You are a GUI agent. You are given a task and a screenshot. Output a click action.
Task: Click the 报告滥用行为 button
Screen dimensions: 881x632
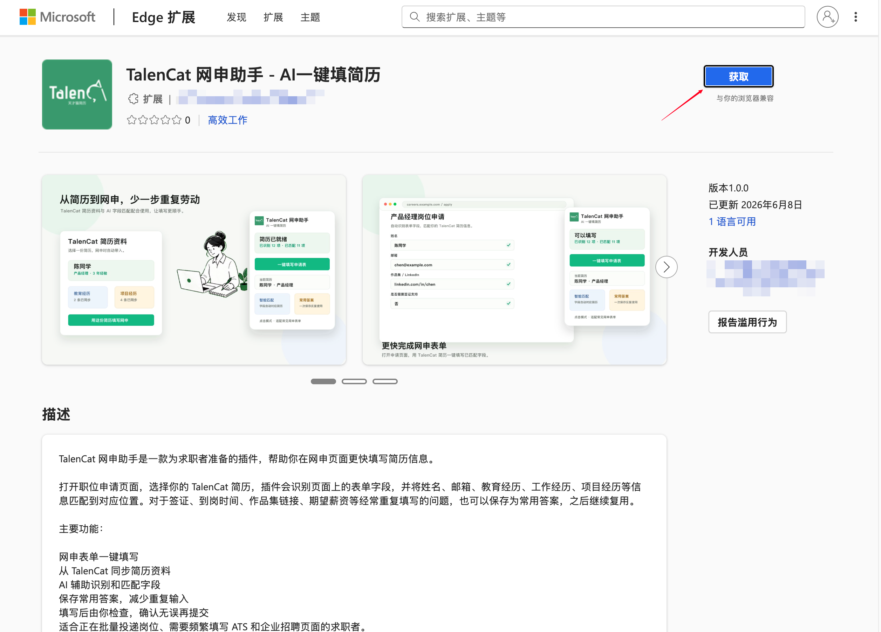747,322
